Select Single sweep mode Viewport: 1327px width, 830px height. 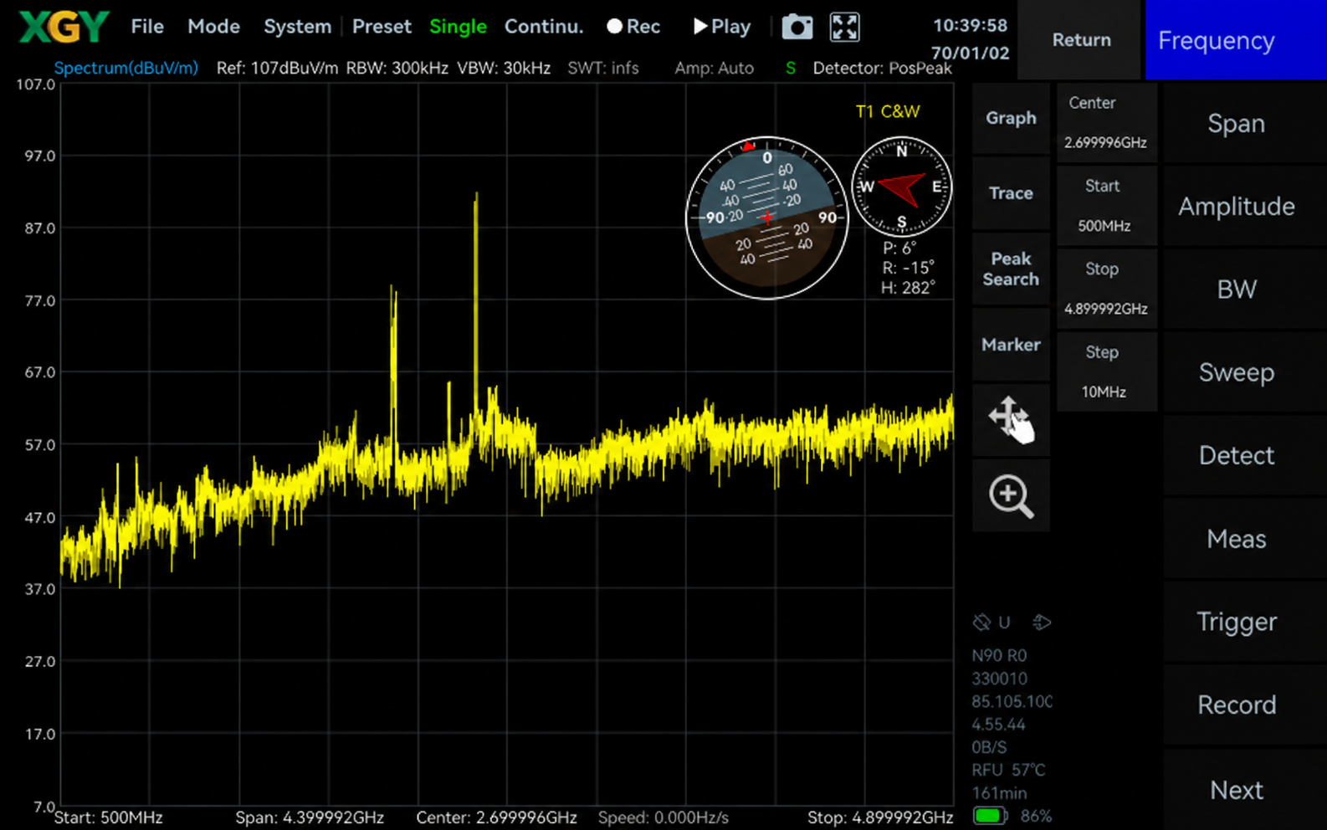[458, 27]
